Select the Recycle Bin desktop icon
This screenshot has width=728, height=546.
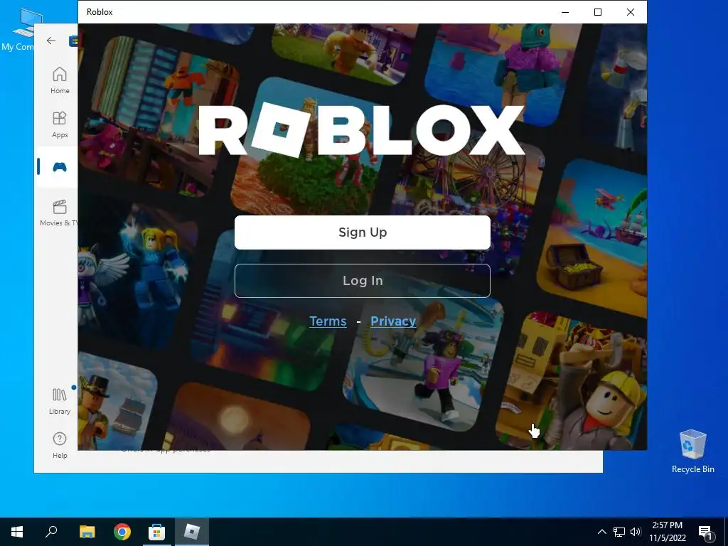[x=692, y=451]
